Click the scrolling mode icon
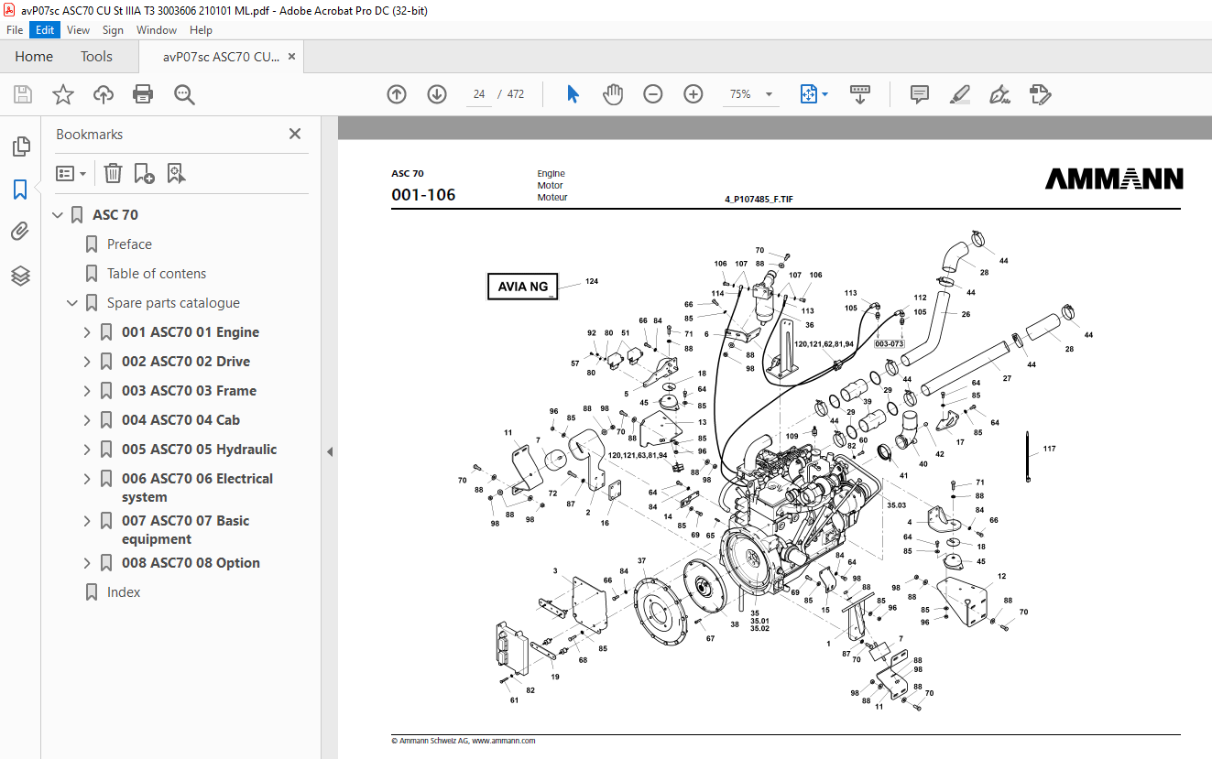 click(860, 94)
